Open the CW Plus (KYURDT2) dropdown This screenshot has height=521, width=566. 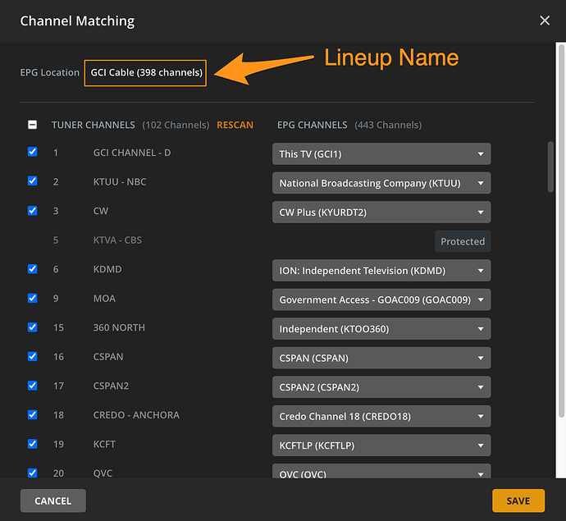381,212
